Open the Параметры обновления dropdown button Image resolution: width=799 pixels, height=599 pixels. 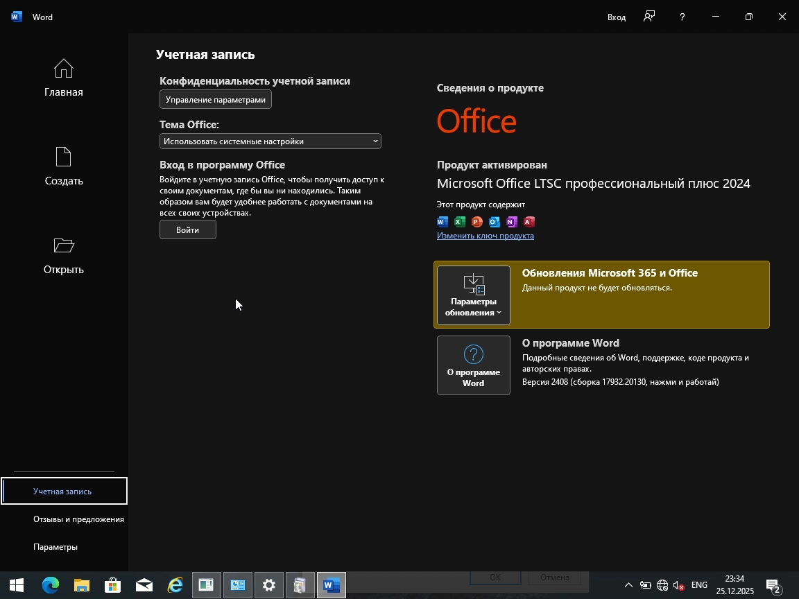tap(474, 295)
